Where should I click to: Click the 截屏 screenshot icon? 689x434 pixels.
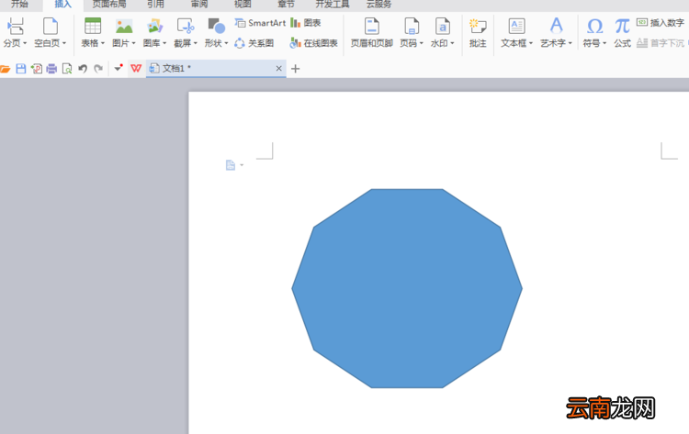(186, 27)
